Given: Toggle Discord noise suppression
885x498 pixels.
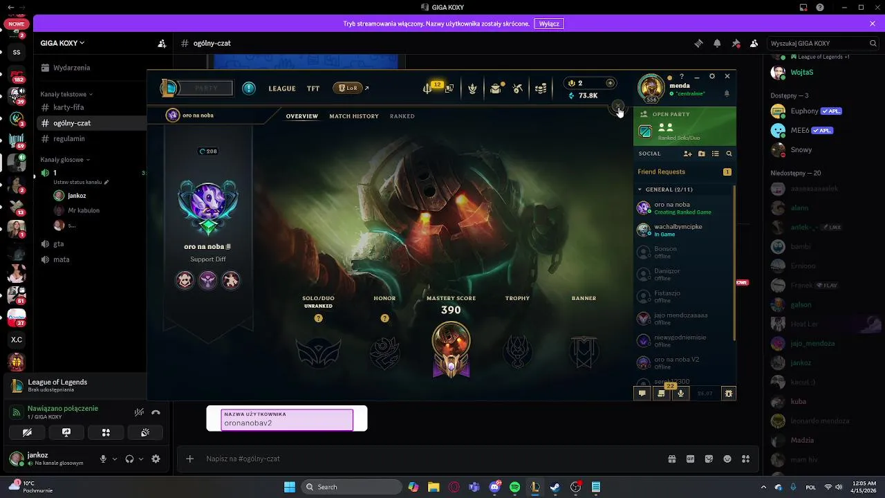Looking at the screenshot, I should (139, 412).
